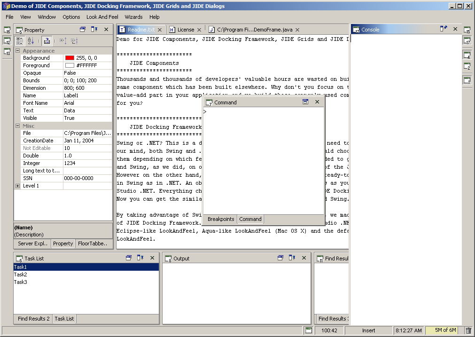
Task: Select Task2 in the Task List
Action: coord(86,274)
